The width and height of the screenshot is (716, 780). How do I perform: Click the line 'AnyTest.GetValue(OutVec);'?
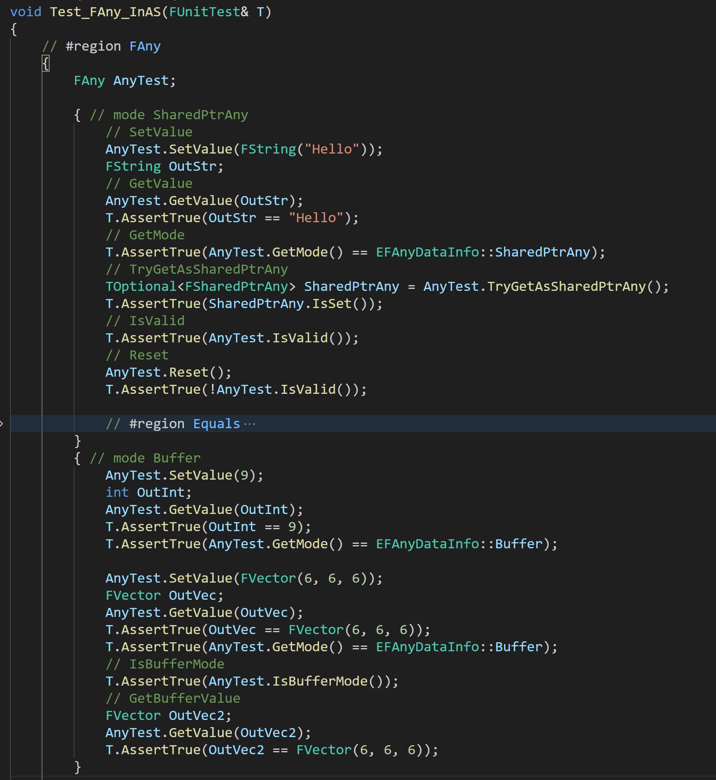204,612
